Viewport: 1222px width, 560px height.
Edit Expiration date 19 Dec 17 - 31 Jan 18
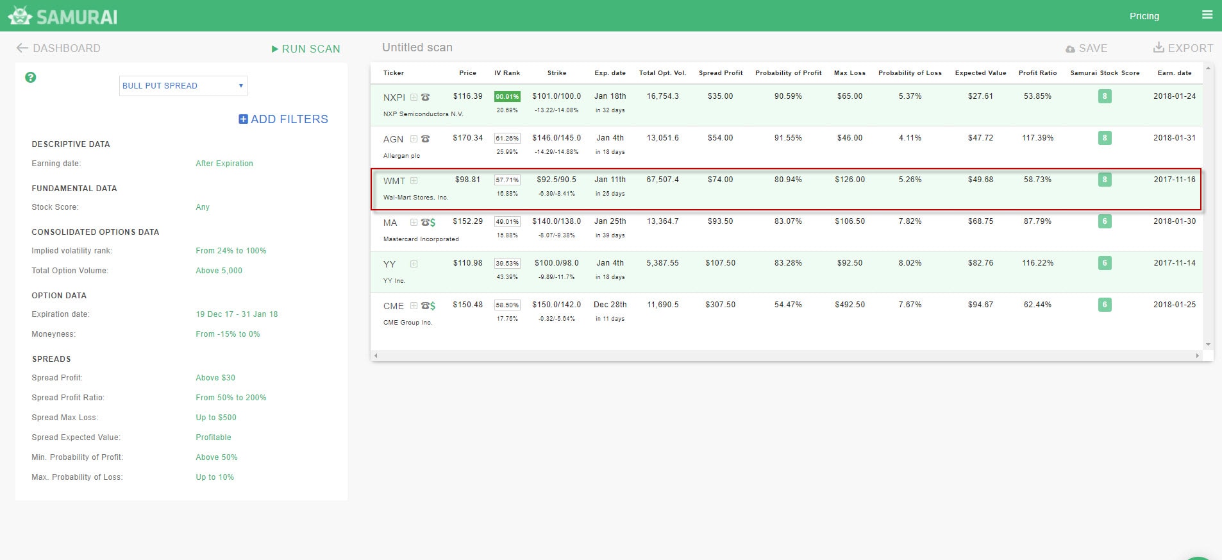click(x=237, y=314)
